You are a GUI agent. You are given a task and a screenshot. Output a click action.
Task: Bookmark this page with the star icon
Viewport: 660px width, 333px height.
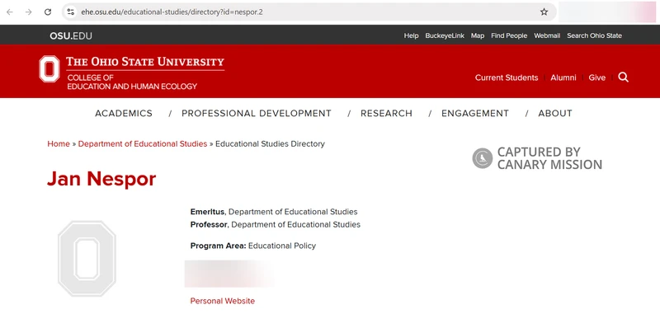click(544, 12)
